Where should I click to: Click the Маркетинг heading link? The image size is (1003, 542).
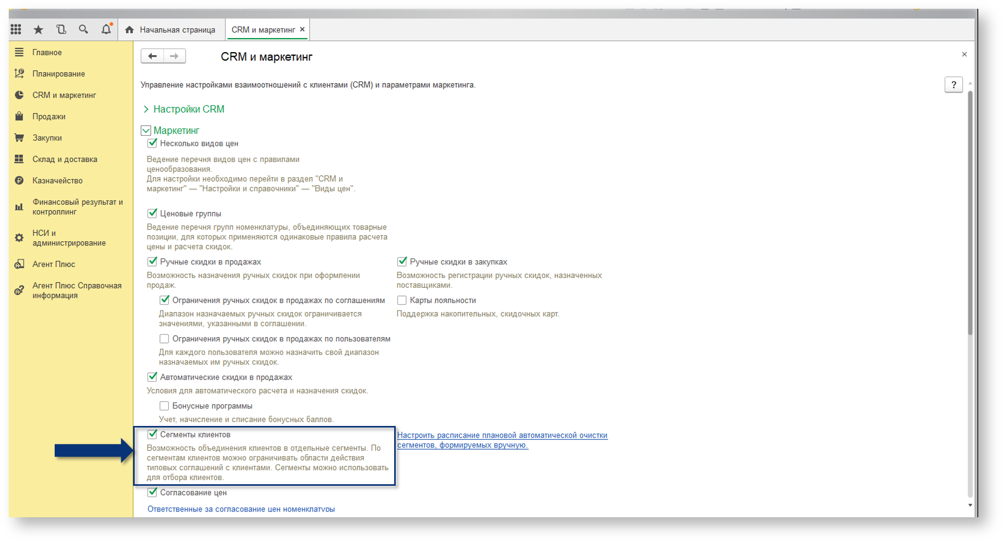click(x=176, y=130)
